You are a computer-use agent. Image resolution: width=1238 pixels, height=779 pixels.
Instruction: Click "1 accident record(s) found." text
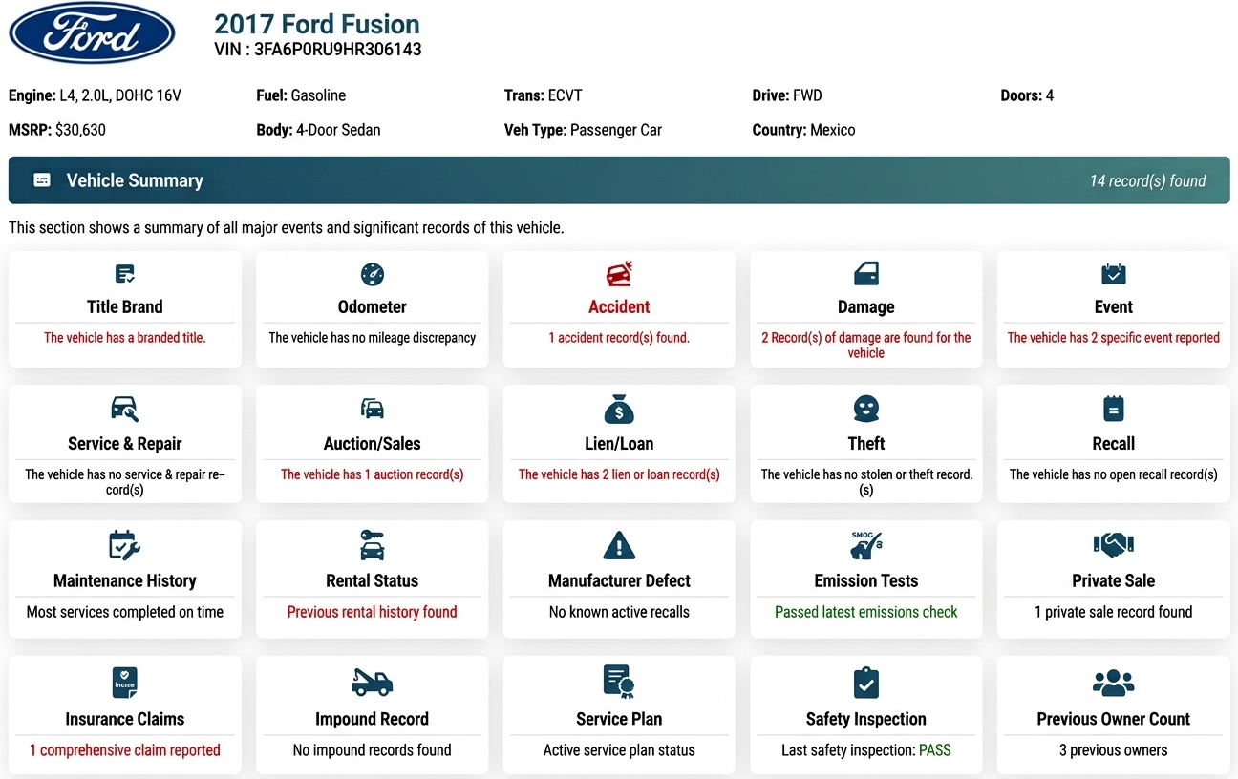[x=619, y=337]
